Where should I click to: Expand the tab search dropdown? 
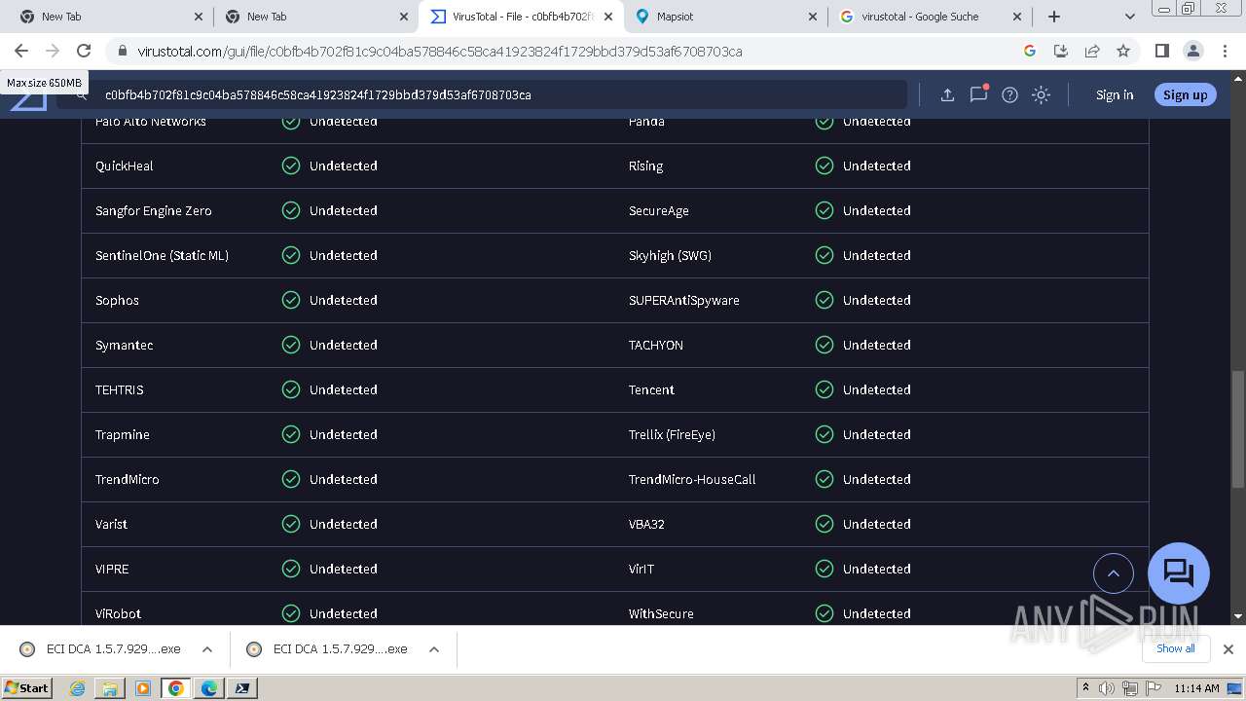[x=1129, y=17]
